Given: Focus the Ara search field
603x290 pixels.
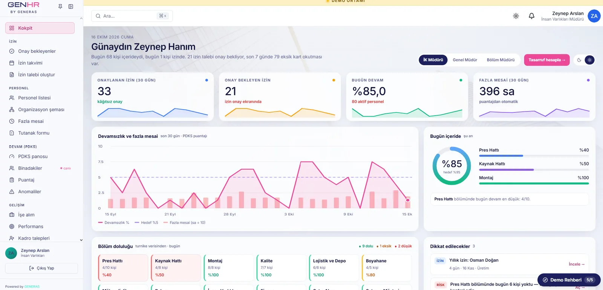Looking at the screenshot, I should (132, 16).
